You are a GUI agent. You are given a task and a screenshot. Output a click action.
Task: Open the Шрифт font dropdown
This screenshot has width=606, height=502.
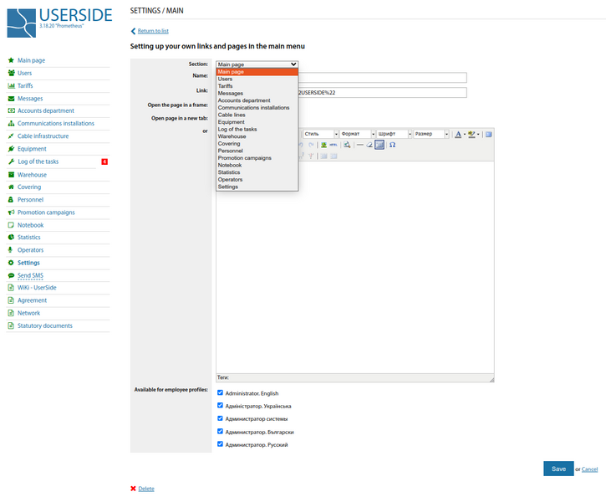393,134
